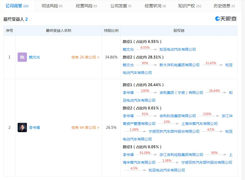Click 李书福 in 路径1 (26.44%) chain
245x180 pixels.
[x=128, y=93]
